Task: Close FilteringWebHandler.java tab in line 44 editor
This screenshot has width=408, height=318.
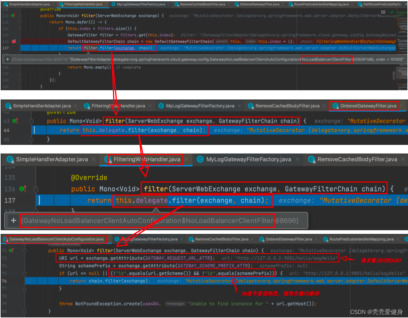Action: pyautogui.click(x=150, y=106)
